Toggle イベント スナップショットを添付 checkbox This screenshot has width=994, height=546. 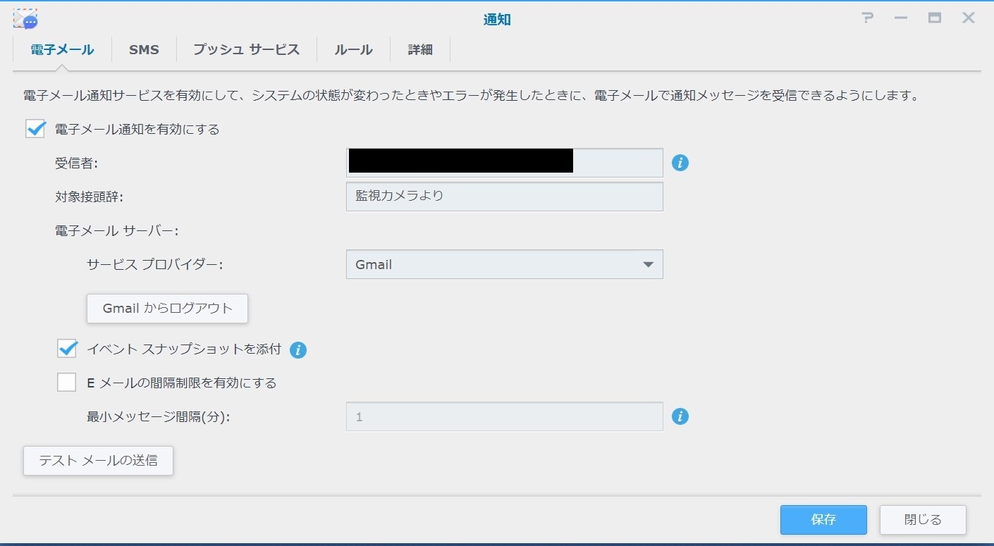(67, 349)
